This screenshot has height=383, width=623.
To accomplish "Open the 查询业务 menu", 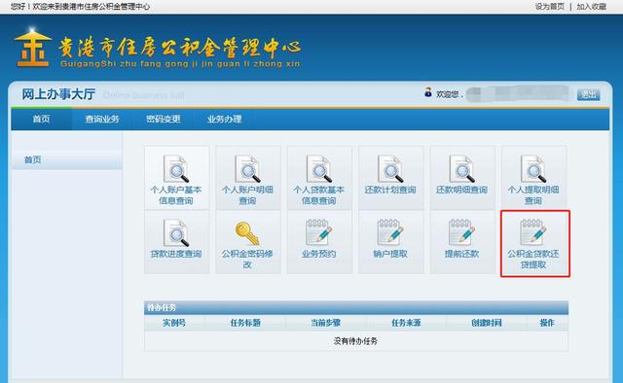I will (102, 119).
